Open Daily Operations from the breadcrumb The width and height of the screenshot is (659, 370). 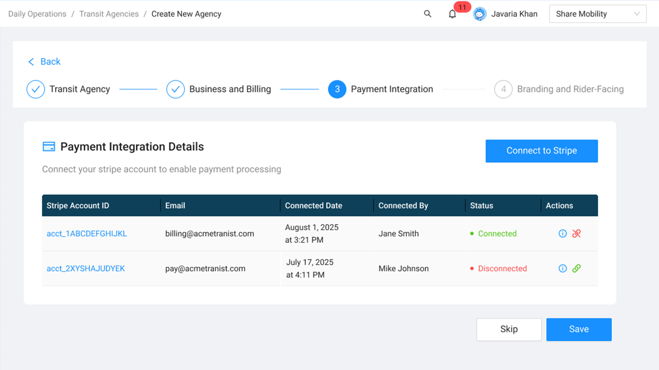[x=37, y=14]
